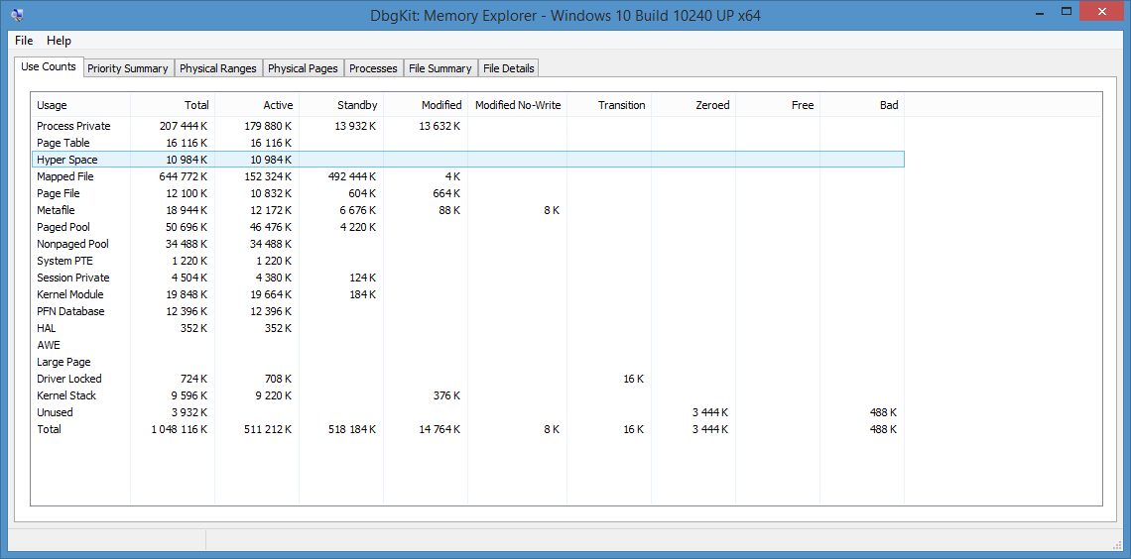1131x559 pixels.
Task: Sort by the Modified No-Write column header
Action: [x=517, y=105]
